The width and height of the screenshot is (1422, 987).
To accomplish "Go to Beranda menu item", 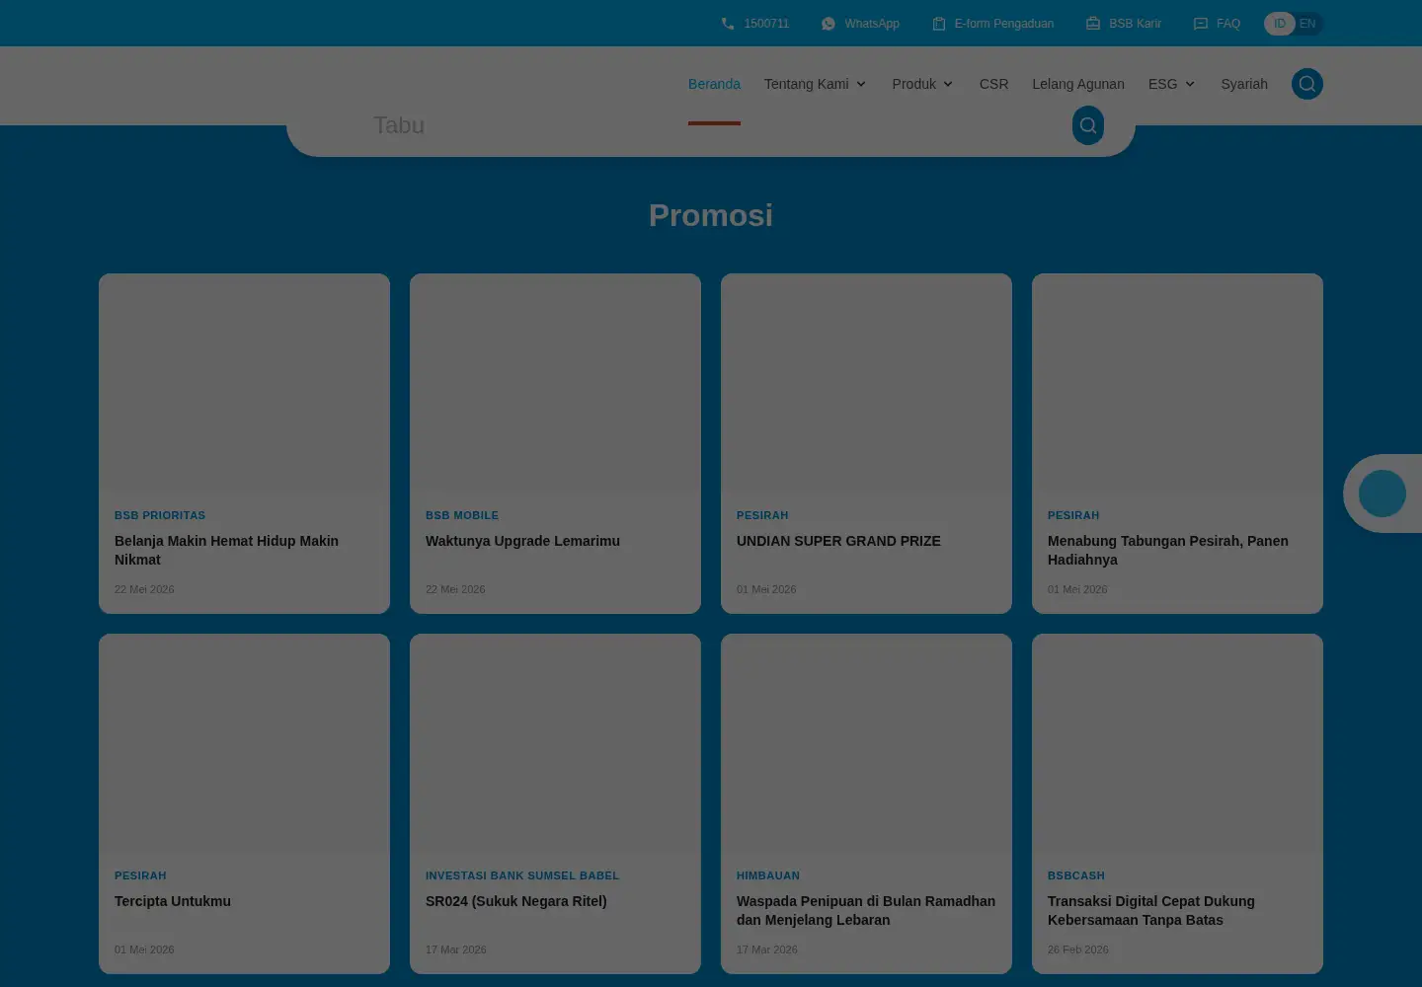I will [x=714, y=84].
